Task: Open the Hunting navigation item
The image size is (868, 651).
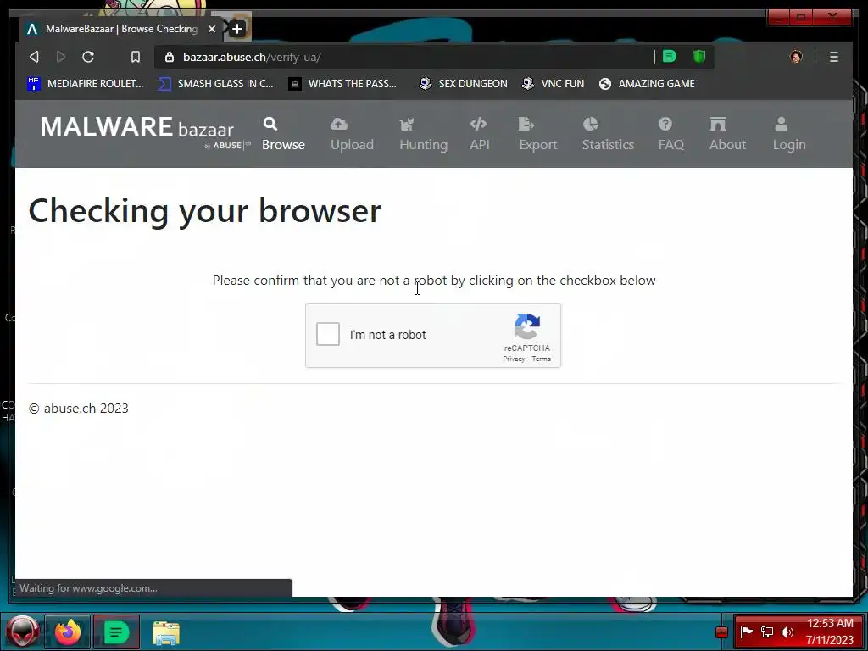Action: [x=424, y=134]
